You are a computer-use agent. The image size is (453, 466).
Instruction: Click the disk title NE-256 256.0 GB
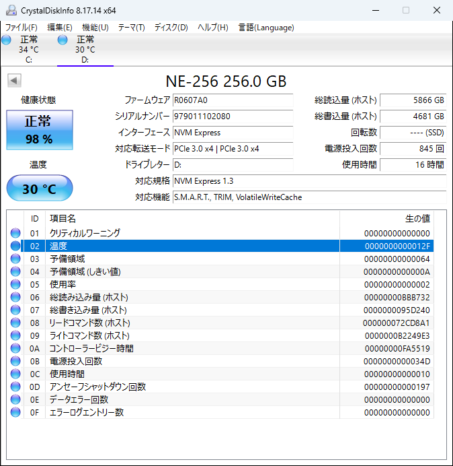(x=226, y=81)
